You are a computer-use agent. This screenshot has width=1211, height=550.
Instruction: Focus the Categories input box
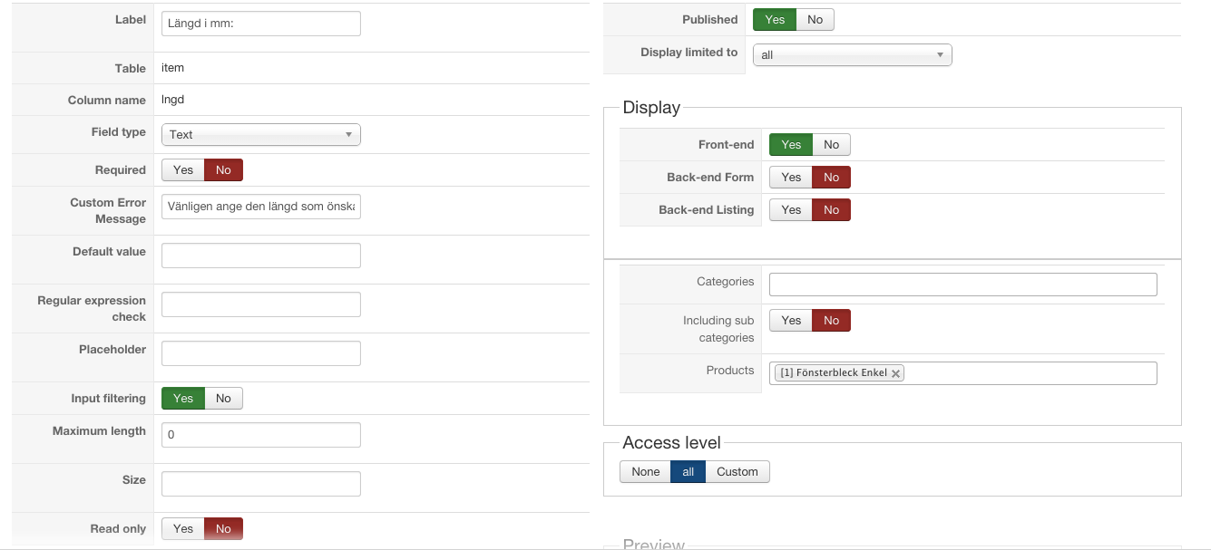click(962, 285)
